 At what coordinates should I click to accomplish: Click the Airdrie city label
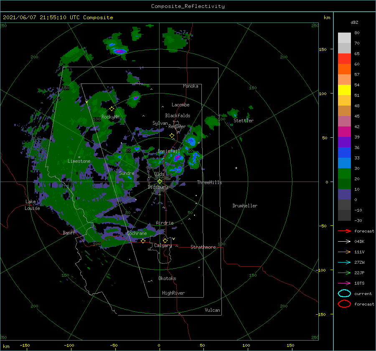pos(165,223)
